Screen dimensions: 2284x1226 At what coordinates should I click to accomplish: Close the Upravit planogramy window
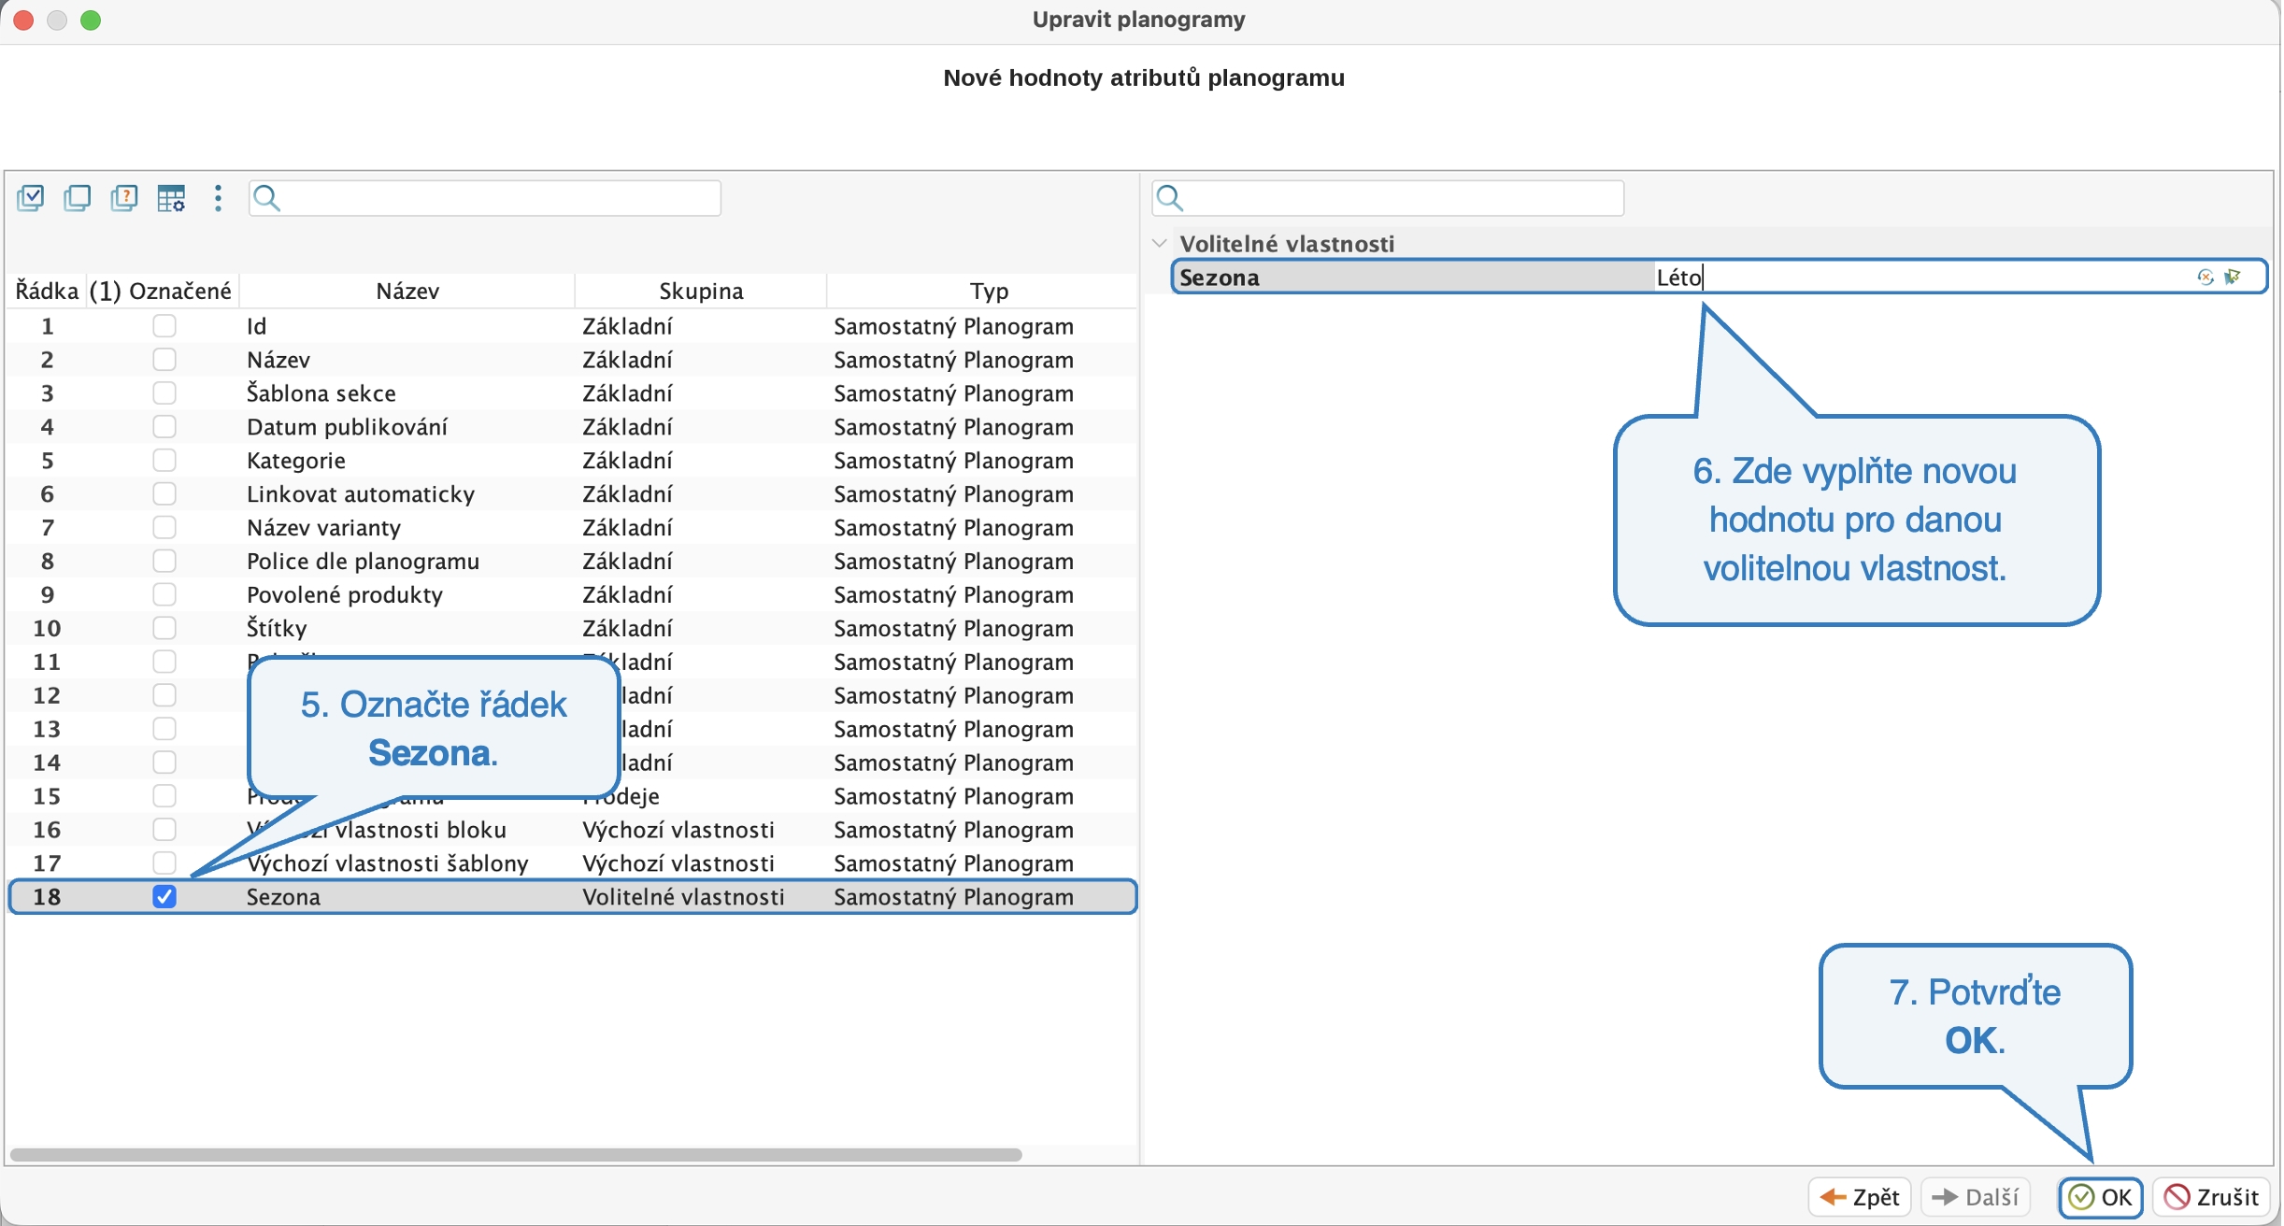coord(24,20)
